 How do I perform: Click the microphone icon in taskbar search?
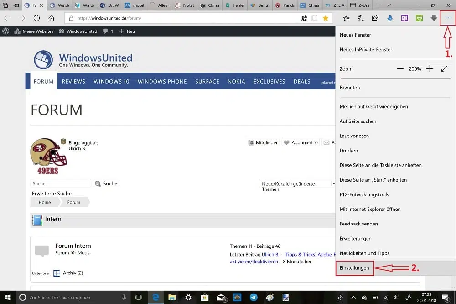coord(124,297)
